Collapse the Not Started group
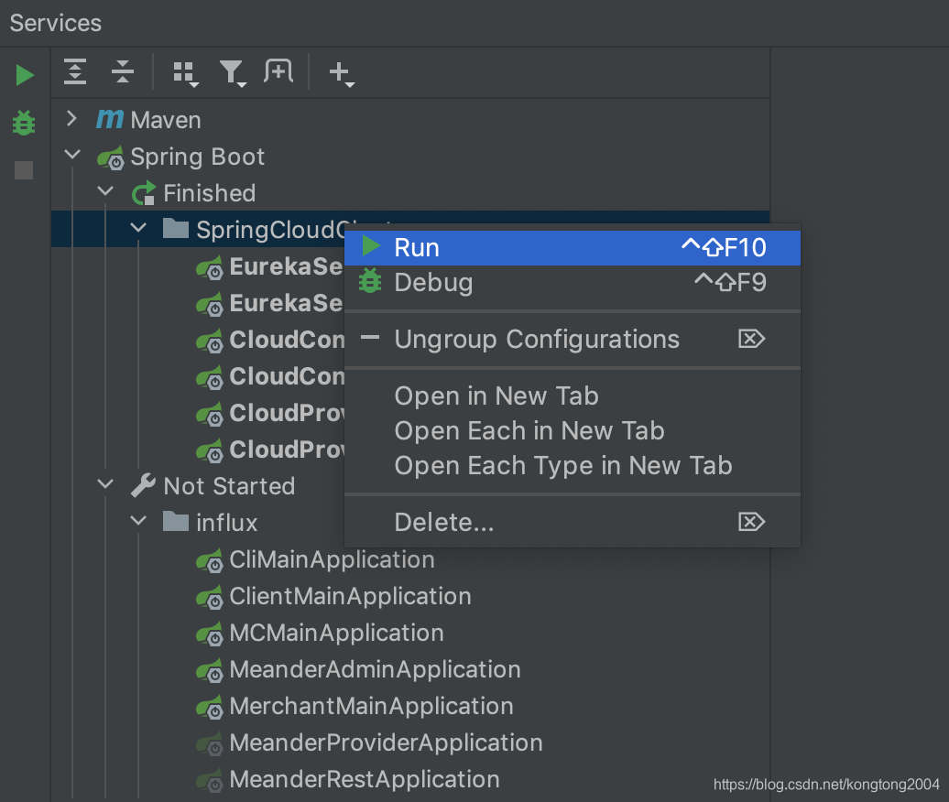 point(106,485)
